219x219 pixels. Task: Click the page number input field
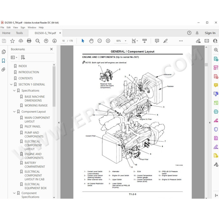pyautogui.click(x=63, y=41)
